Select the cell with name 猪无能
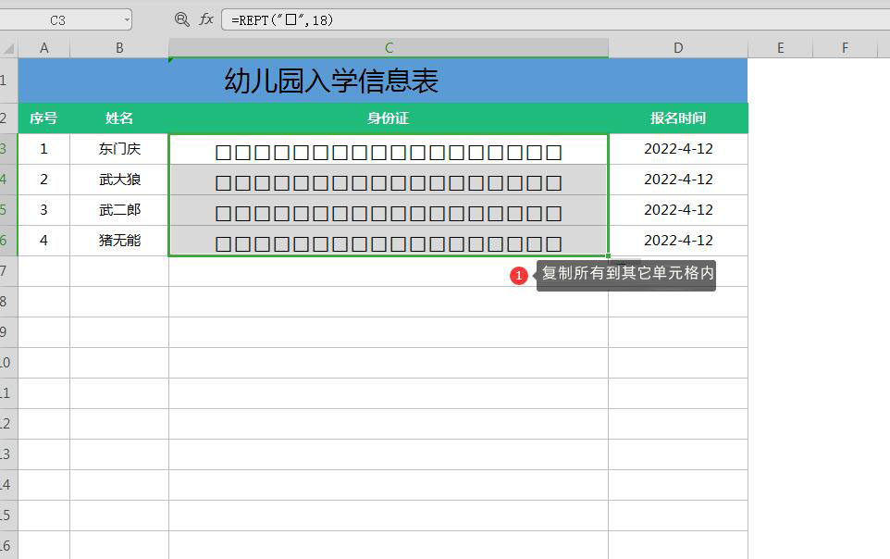Screen dimensions: 890x559 coord(119,241)
